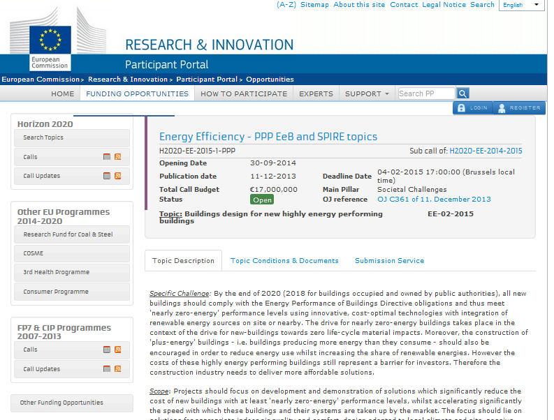Click Participant Portal breadcrumb link
This screenshot has width=554, height=420.
207,79
